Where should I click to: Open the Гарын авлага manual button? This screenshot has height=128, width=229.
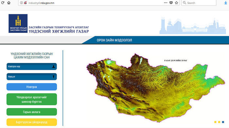click(32, 112)
